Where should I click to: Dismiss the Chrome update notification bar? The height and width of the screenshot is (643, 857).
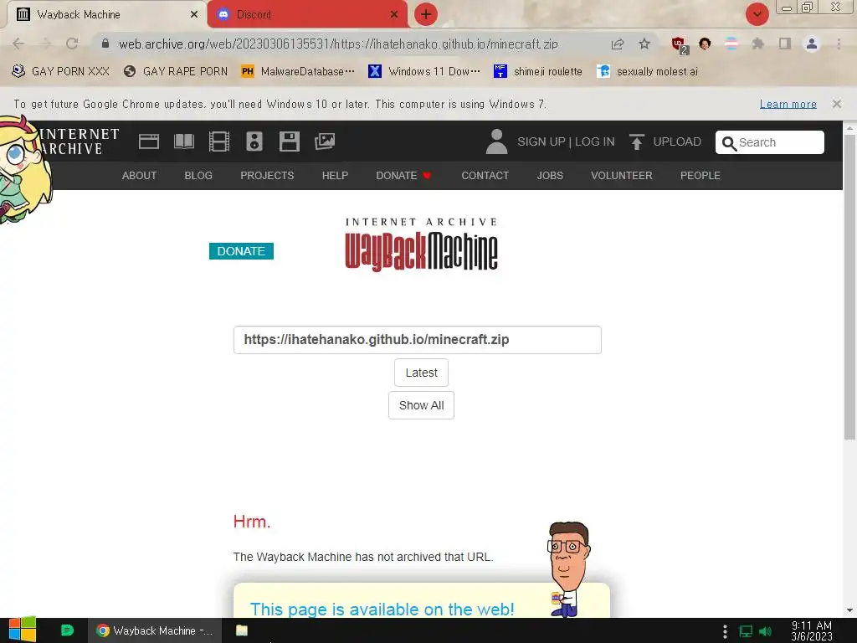coord(836,103)
